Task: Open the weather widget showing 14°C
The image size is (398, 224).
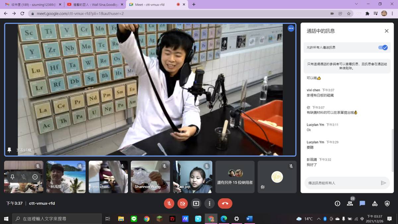Action: (x=304, y=219)
